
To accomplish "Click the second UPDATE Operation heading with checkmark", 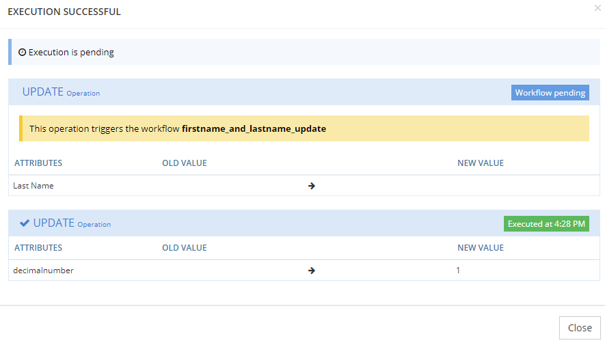I will point(72,223).
